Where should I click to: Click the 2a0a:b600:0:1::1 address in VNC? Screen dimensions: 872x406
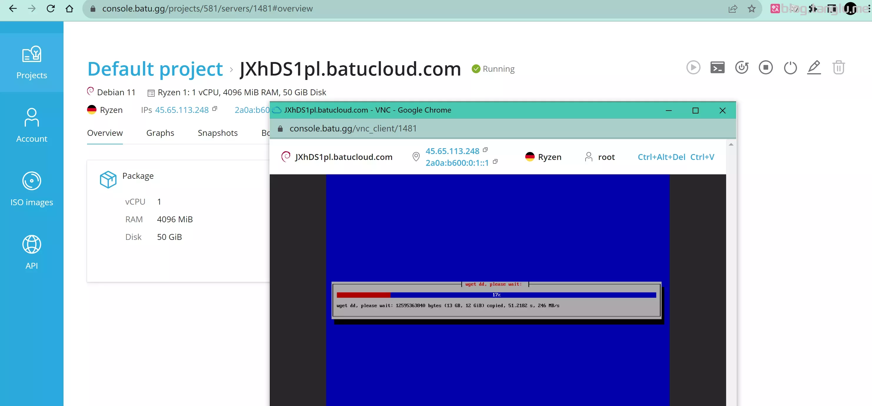pyautogui.click(x=457, y=163)
